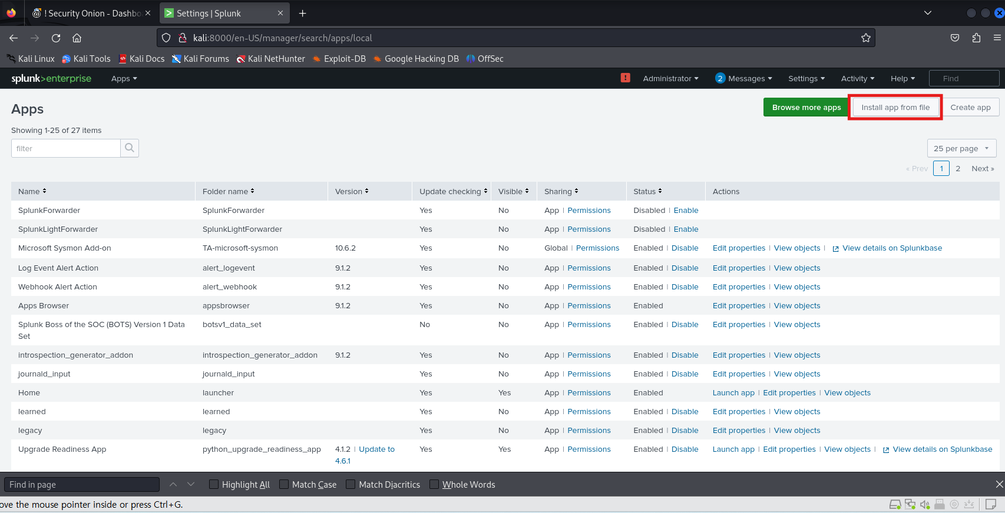The height and width of the screenshot is (513, 1005).
Task: Close the Security Onion tab
Action: pyautogui.click(x=148, y=13)
